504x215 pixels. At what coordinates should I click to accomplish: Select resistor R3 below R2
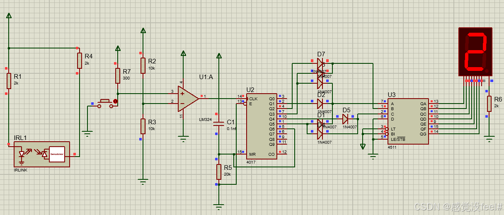pos(143,126)
